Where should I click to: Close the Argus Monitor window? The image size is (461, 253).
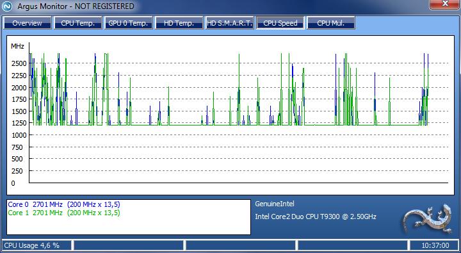pos(445,4)
